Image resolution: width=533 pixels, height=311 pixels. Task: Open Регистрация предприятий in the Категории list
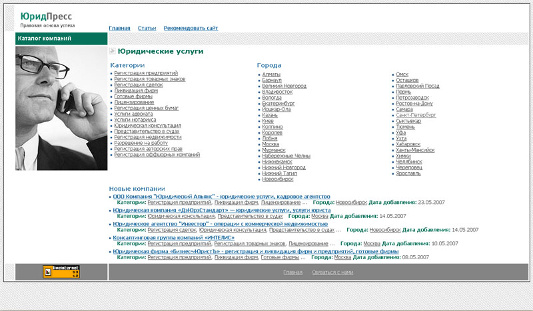[x=146, y=72]
